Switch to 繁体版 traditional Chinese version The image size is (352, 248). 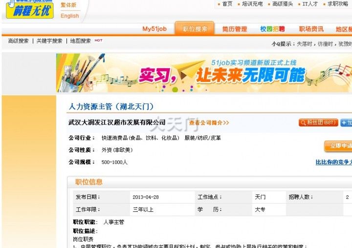(x=68, y=5)
